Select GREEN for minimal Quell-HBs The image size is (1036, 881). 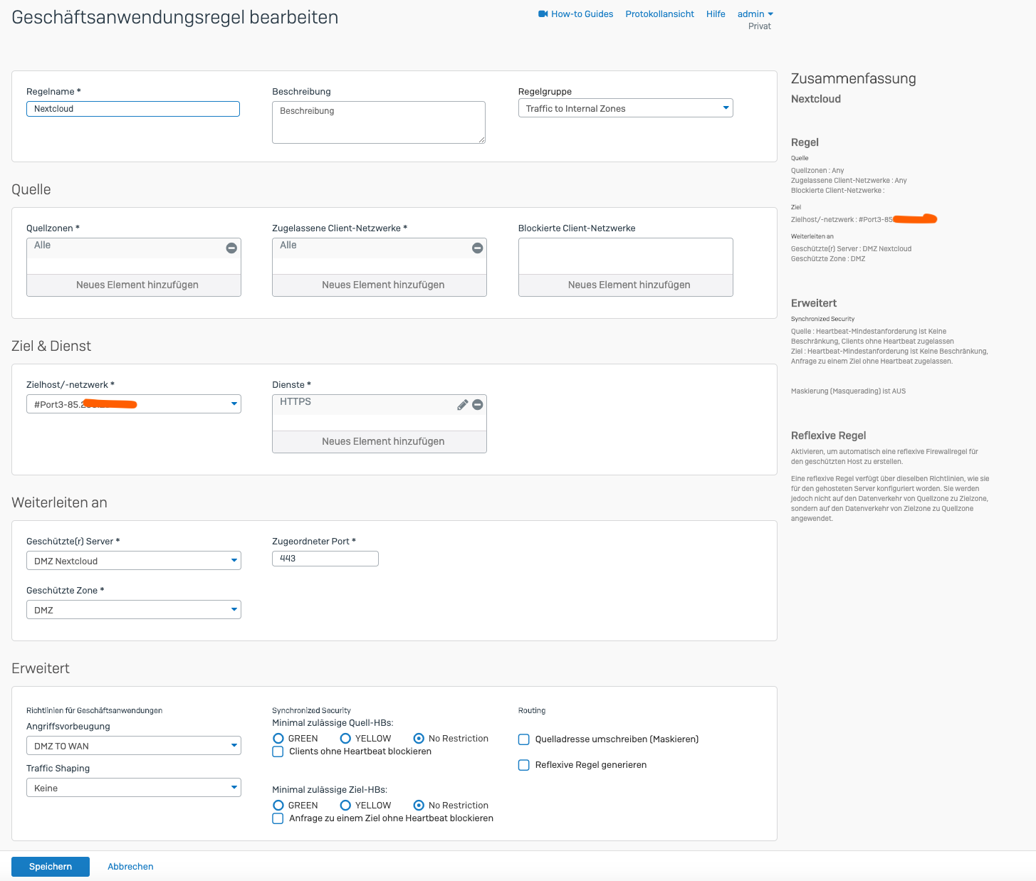click(278, 739)
